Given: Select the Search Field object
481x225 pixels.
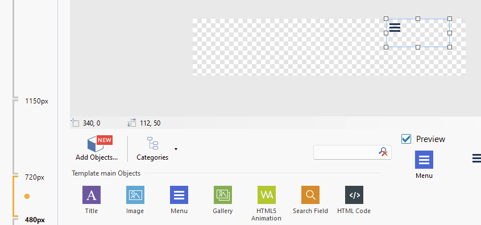Looking at the screenshot, I should [310, 195].
